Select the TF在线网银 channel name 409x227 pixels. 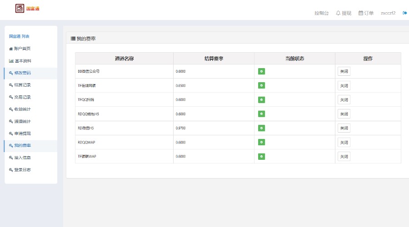(x=87, y=85)
